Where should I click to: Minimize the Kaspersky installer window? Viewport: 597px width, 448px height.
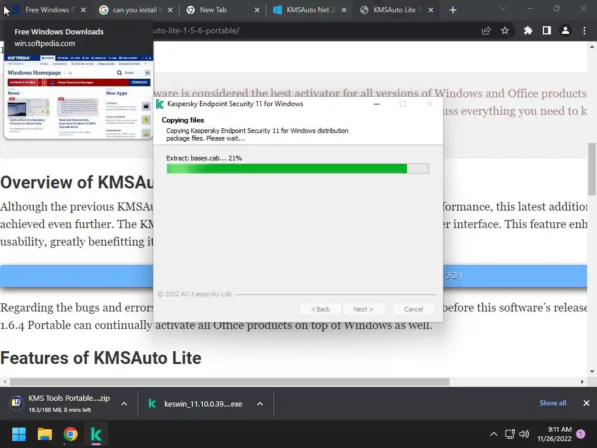coord(377,104)
